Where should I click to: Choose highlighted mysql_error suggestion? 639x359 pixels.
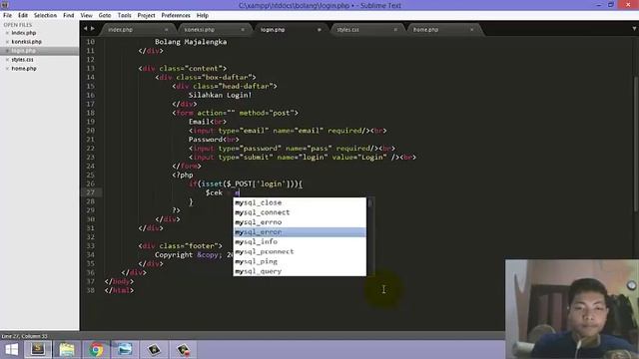pyautogui.click(x=300, y=232)
